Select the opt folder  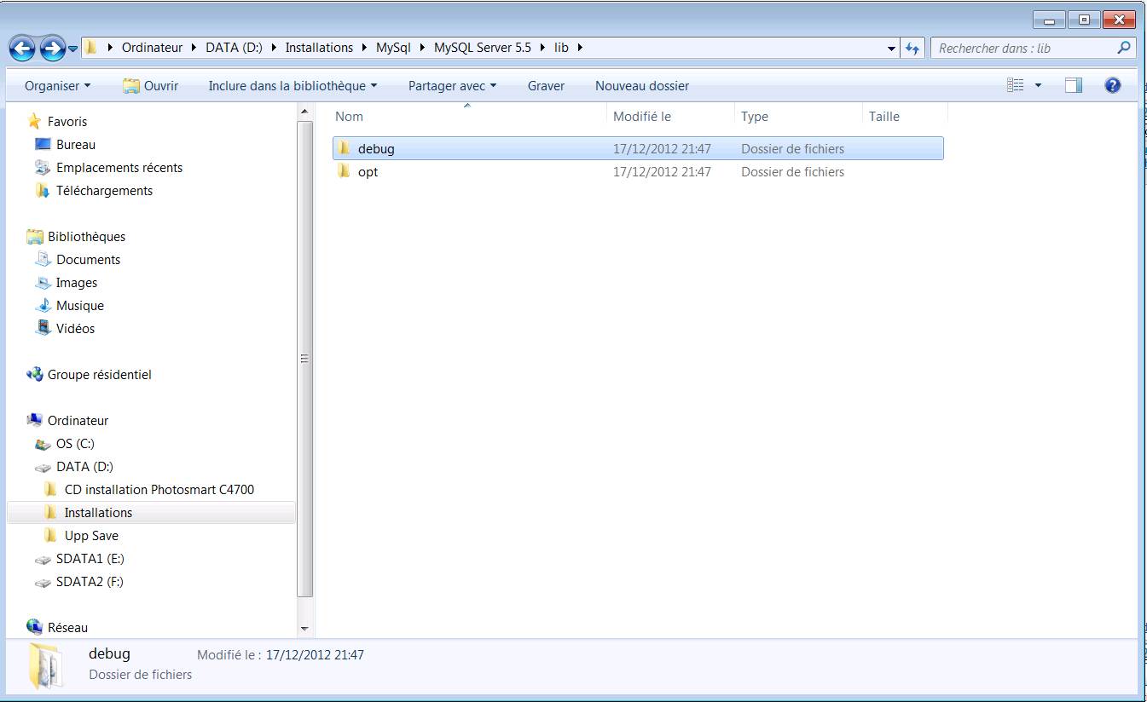click(x=368, y=172)
